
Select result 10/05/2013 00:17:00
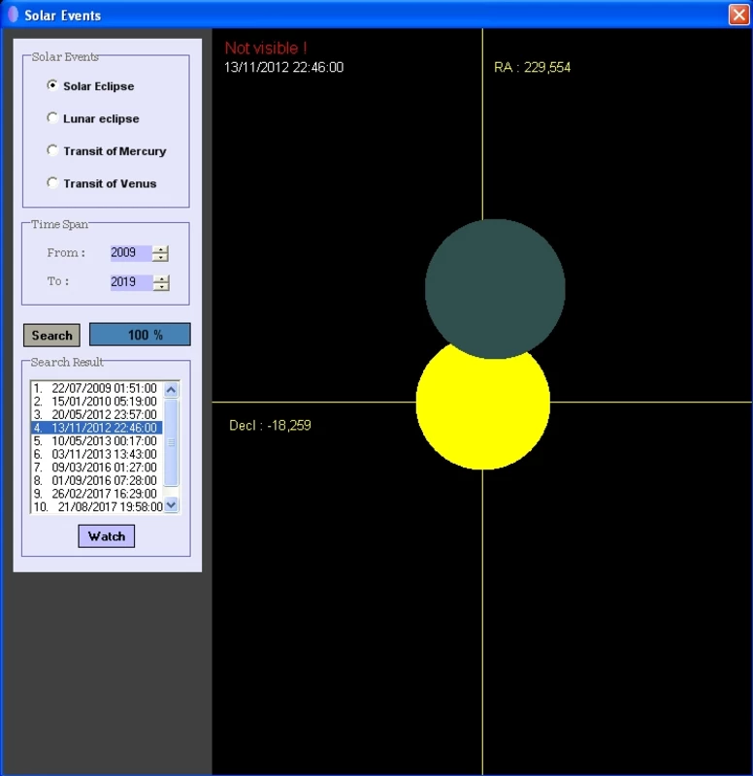[96, 441]
